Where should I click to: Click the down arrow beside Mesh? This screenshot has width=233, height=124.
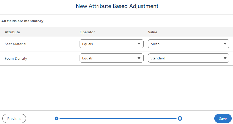point(225,44)
